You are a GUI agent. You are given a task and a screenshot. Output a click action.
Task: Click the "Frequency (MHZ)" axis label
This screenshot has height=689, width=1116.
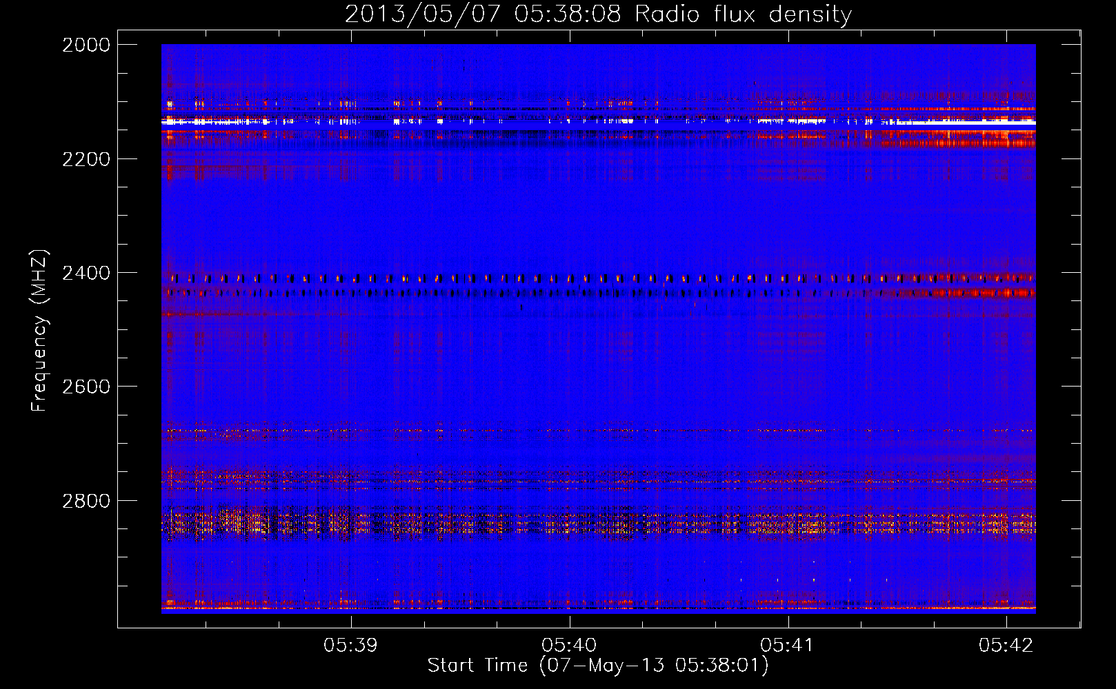click(40, 331)
